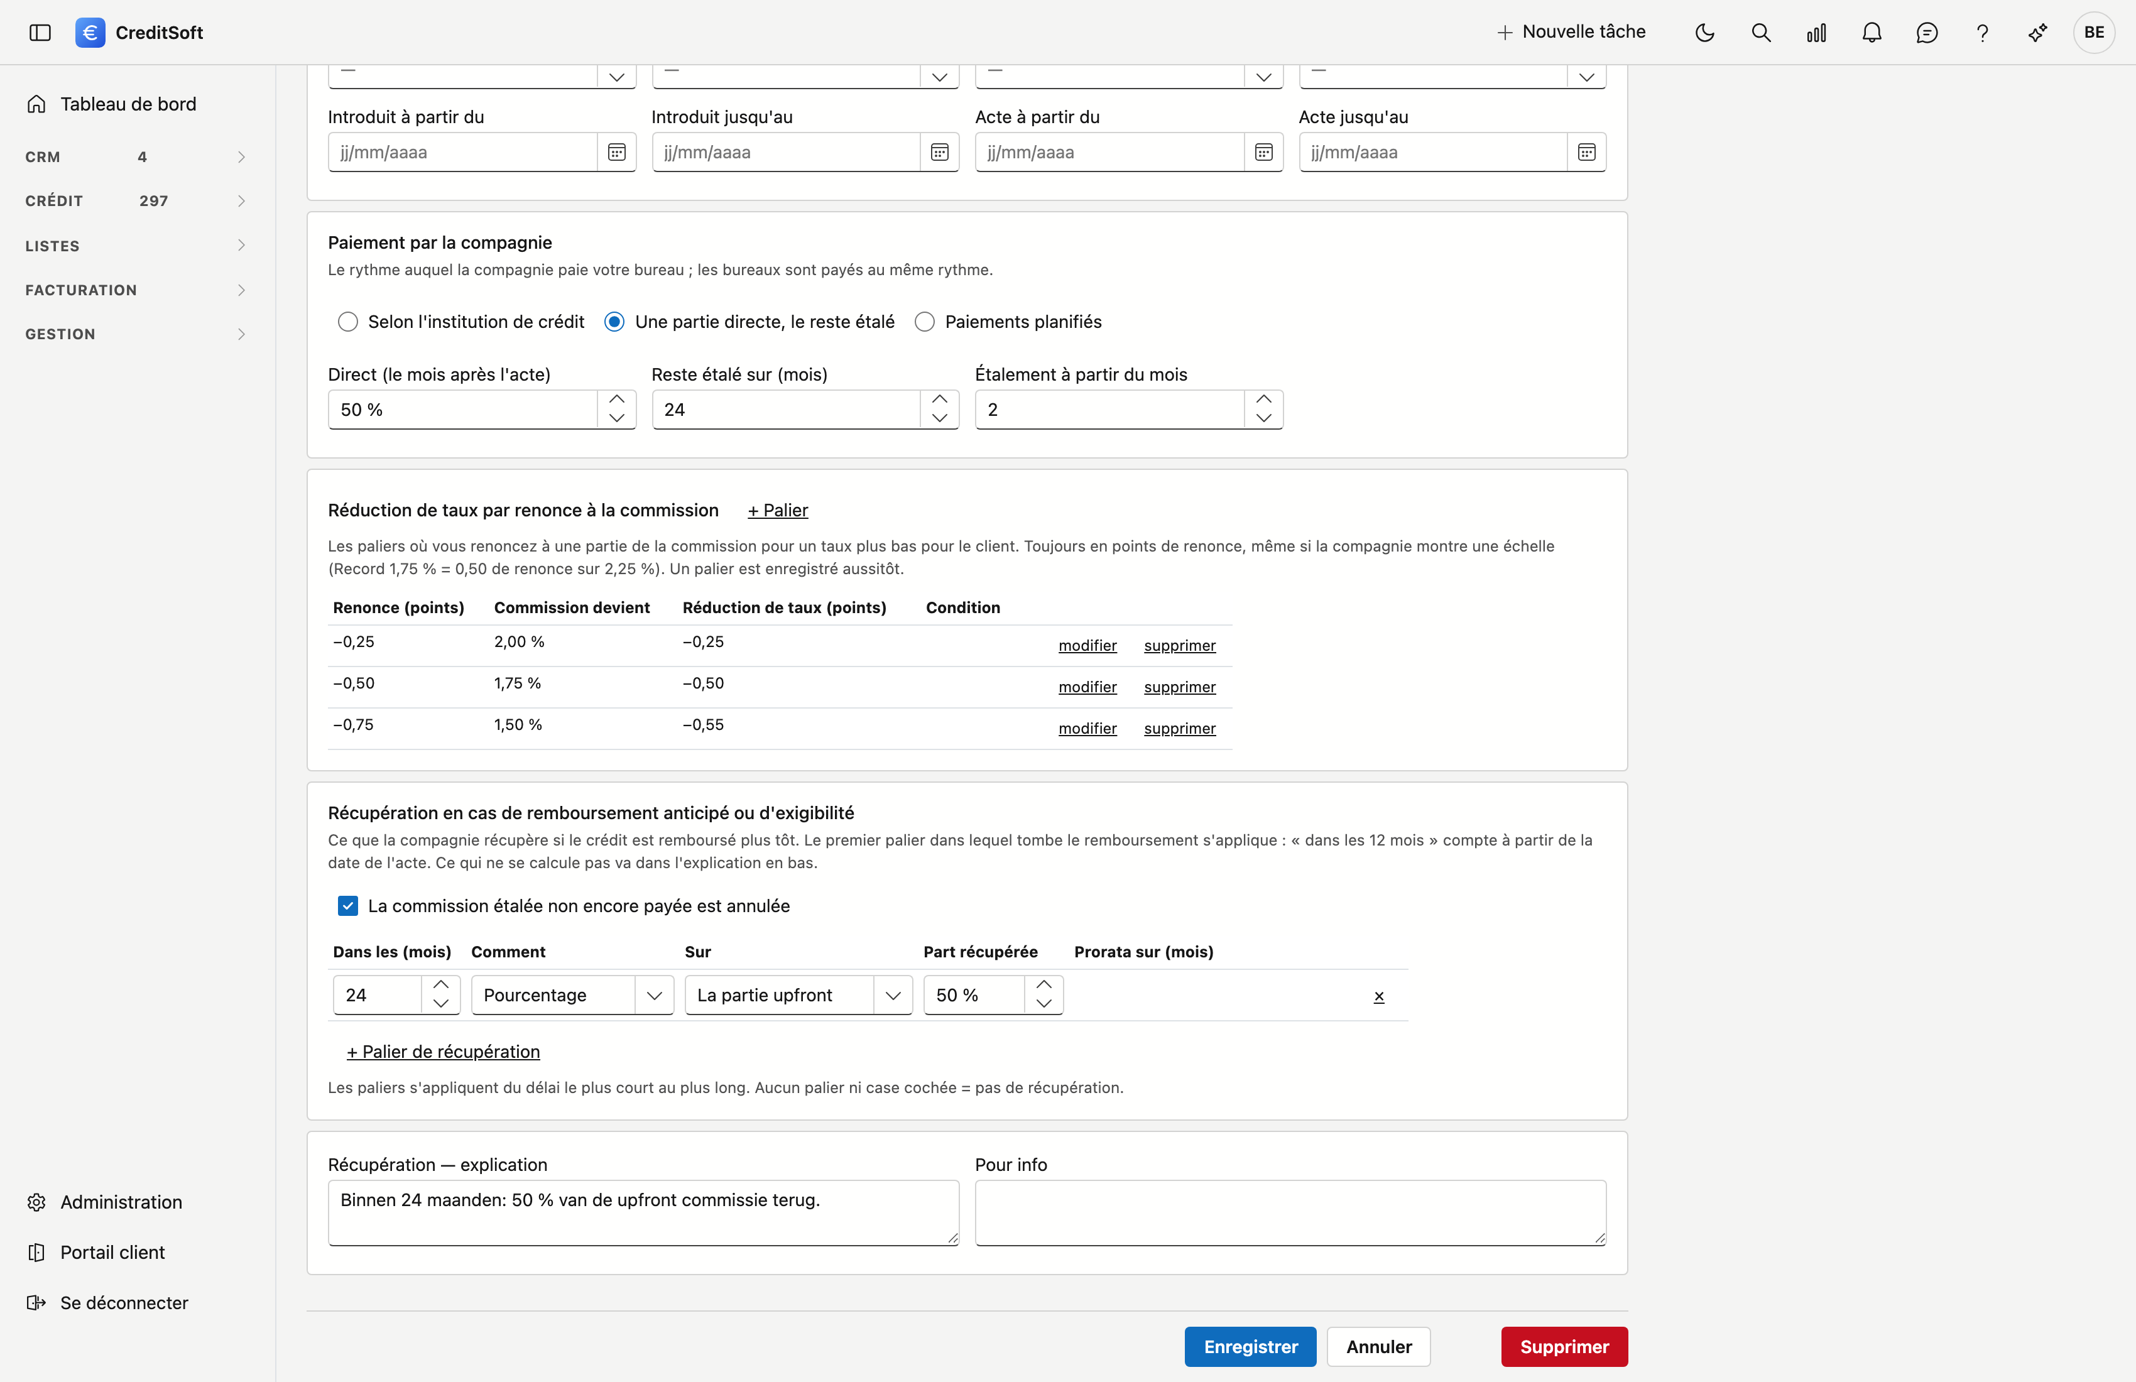Remove the 24-month recovery tier row
The image size is (2136, 1382).
pos(1378,996)
